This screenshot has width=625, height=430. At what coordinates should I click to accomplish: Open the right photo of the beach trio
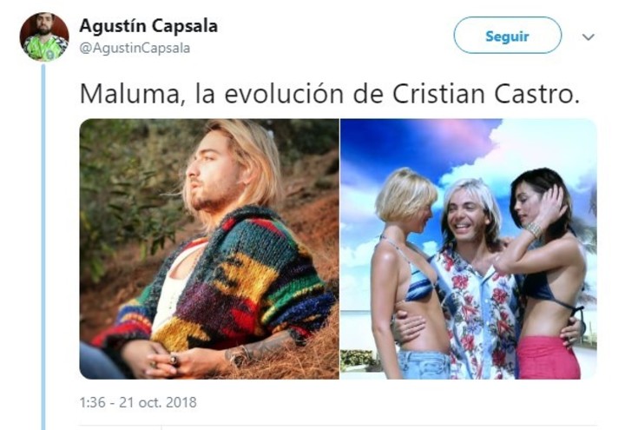pos(469,249)
